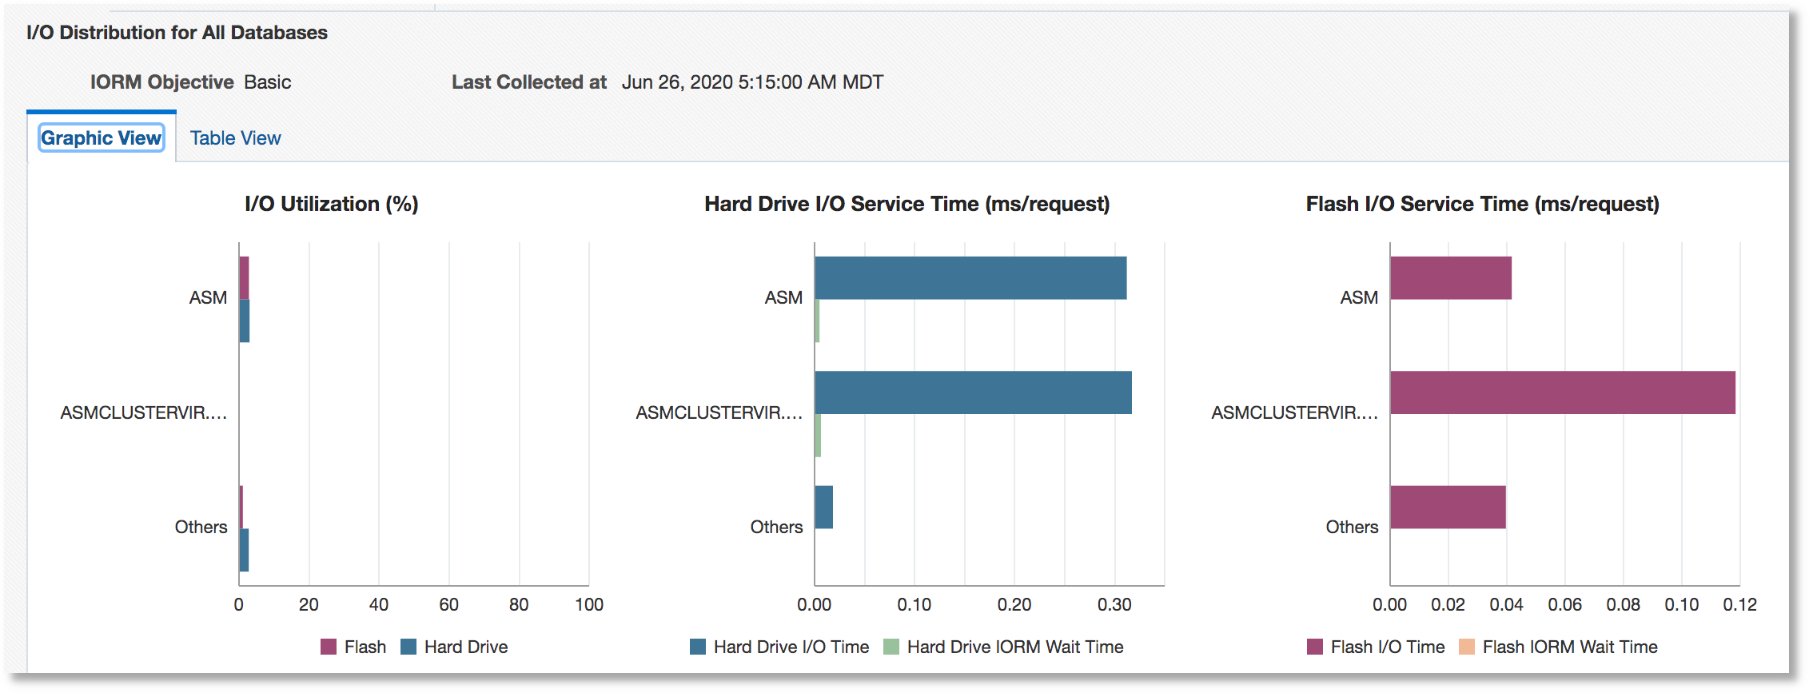Click Hard Drive I/O Service Time chart title

coord(907,205)
